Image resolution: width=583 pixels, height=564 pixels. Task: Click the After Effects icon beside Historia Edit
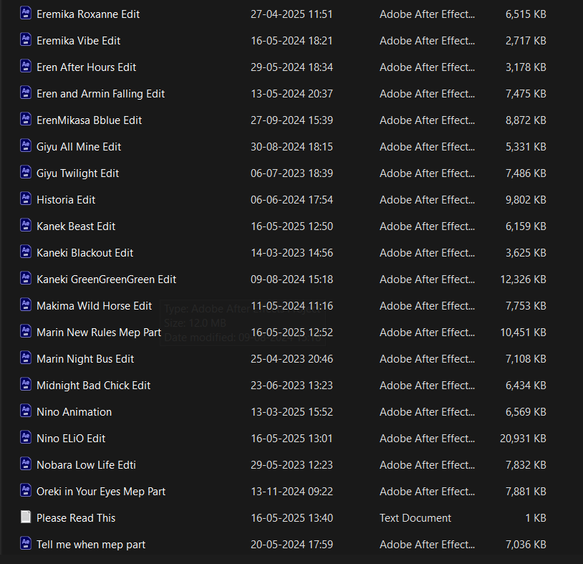[x=26, y=199]
